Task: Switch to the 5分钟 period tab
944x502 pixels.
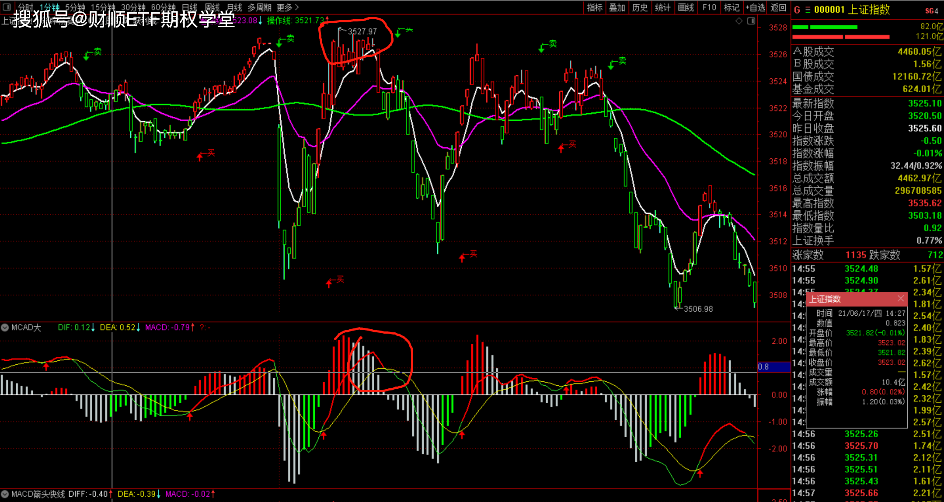Action: coord(75,7)
